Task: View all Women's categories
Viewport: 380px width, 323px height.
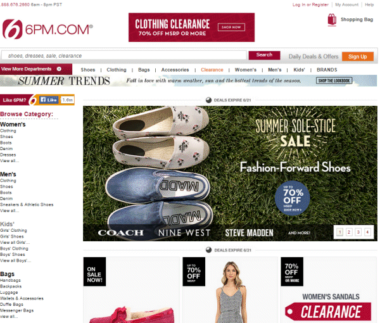Action: click(9, 161)
